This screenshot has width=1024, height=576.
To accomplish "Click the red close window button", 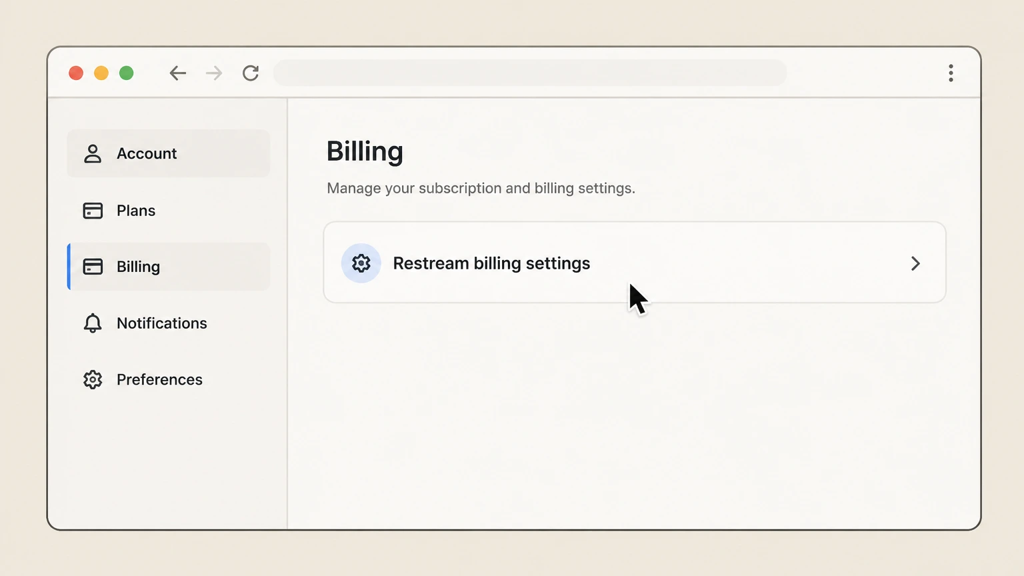I will click(x=76, y=73).
